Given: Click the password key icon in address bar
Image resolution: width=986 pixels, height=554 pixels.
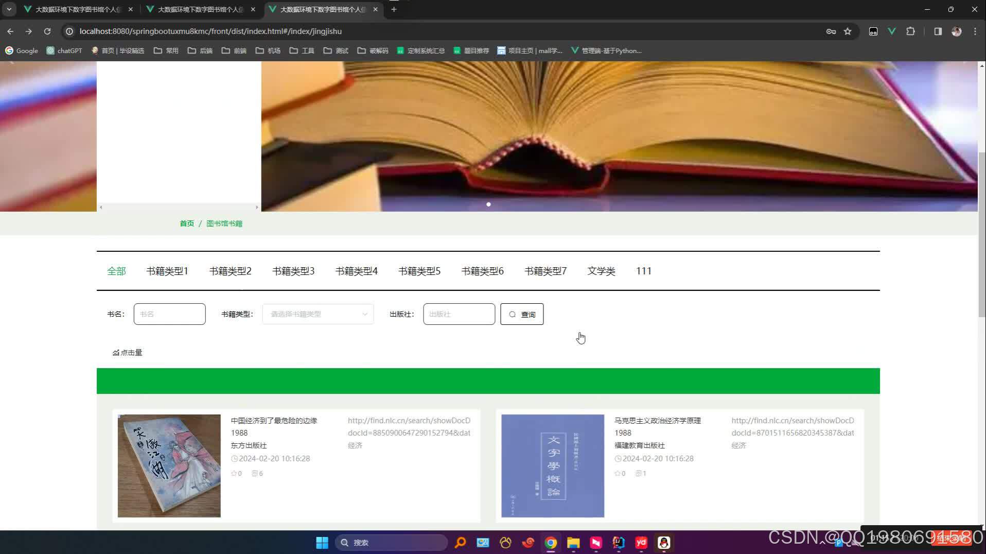Looking at the screenshot, I should (831, 31).
